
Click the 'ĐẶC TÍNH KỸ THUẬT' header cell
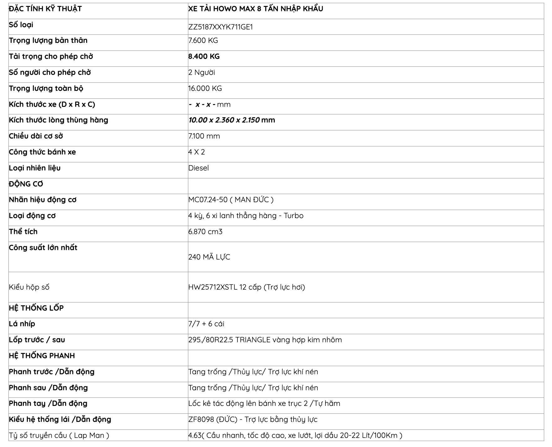pos(45,9)
